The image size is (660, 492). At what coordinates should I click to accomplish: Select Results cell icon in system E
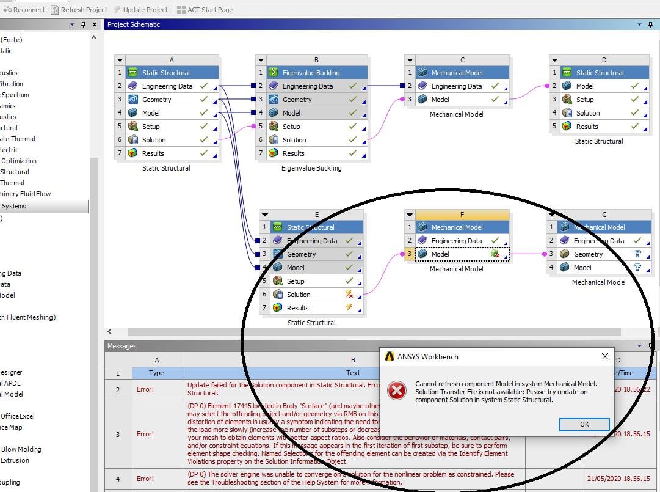(277, 308)
